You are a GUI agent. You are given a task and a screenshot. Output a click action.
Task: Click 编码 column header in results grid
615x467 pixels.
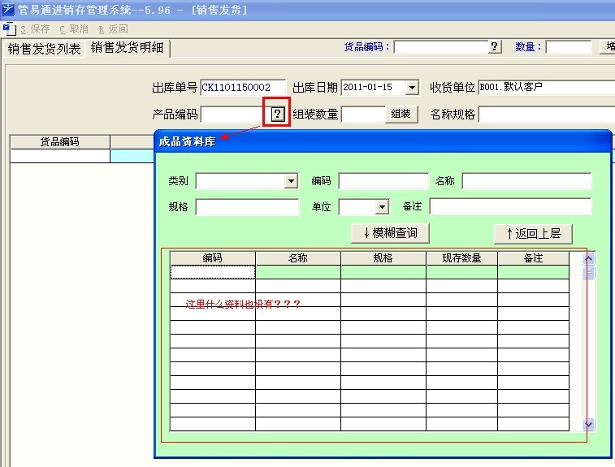point(213,258)
